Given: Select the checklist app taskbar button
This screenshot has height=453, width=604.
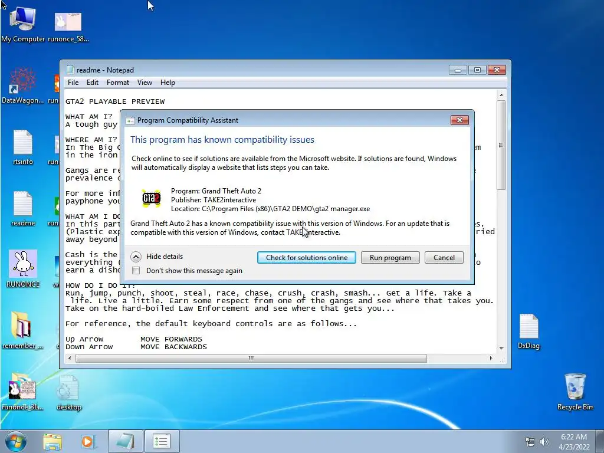Looking at the screenshot, I should tap(162, 441).
